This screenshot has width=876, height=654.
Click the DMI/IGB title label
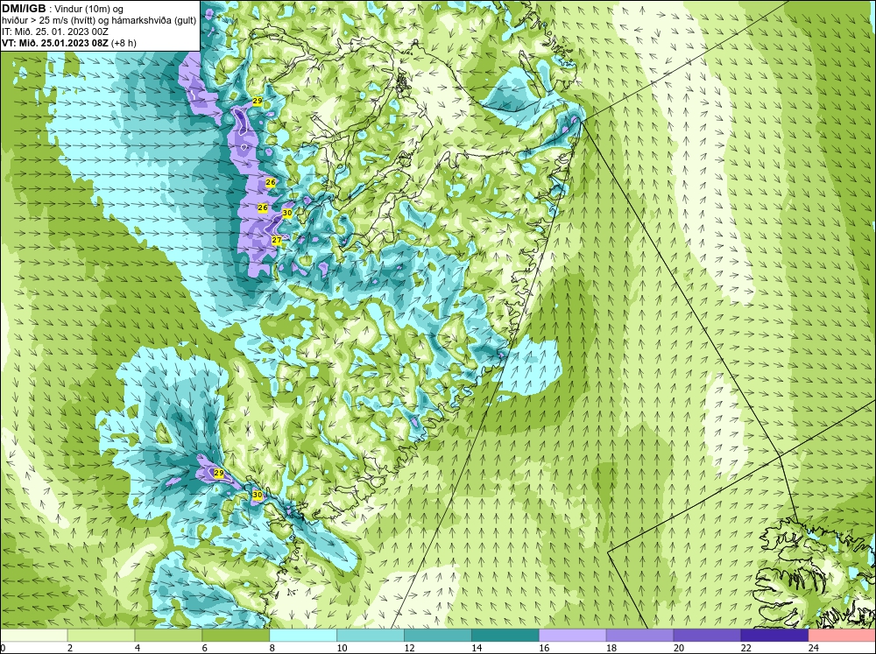pyautogui.click(x=24, y=9)
